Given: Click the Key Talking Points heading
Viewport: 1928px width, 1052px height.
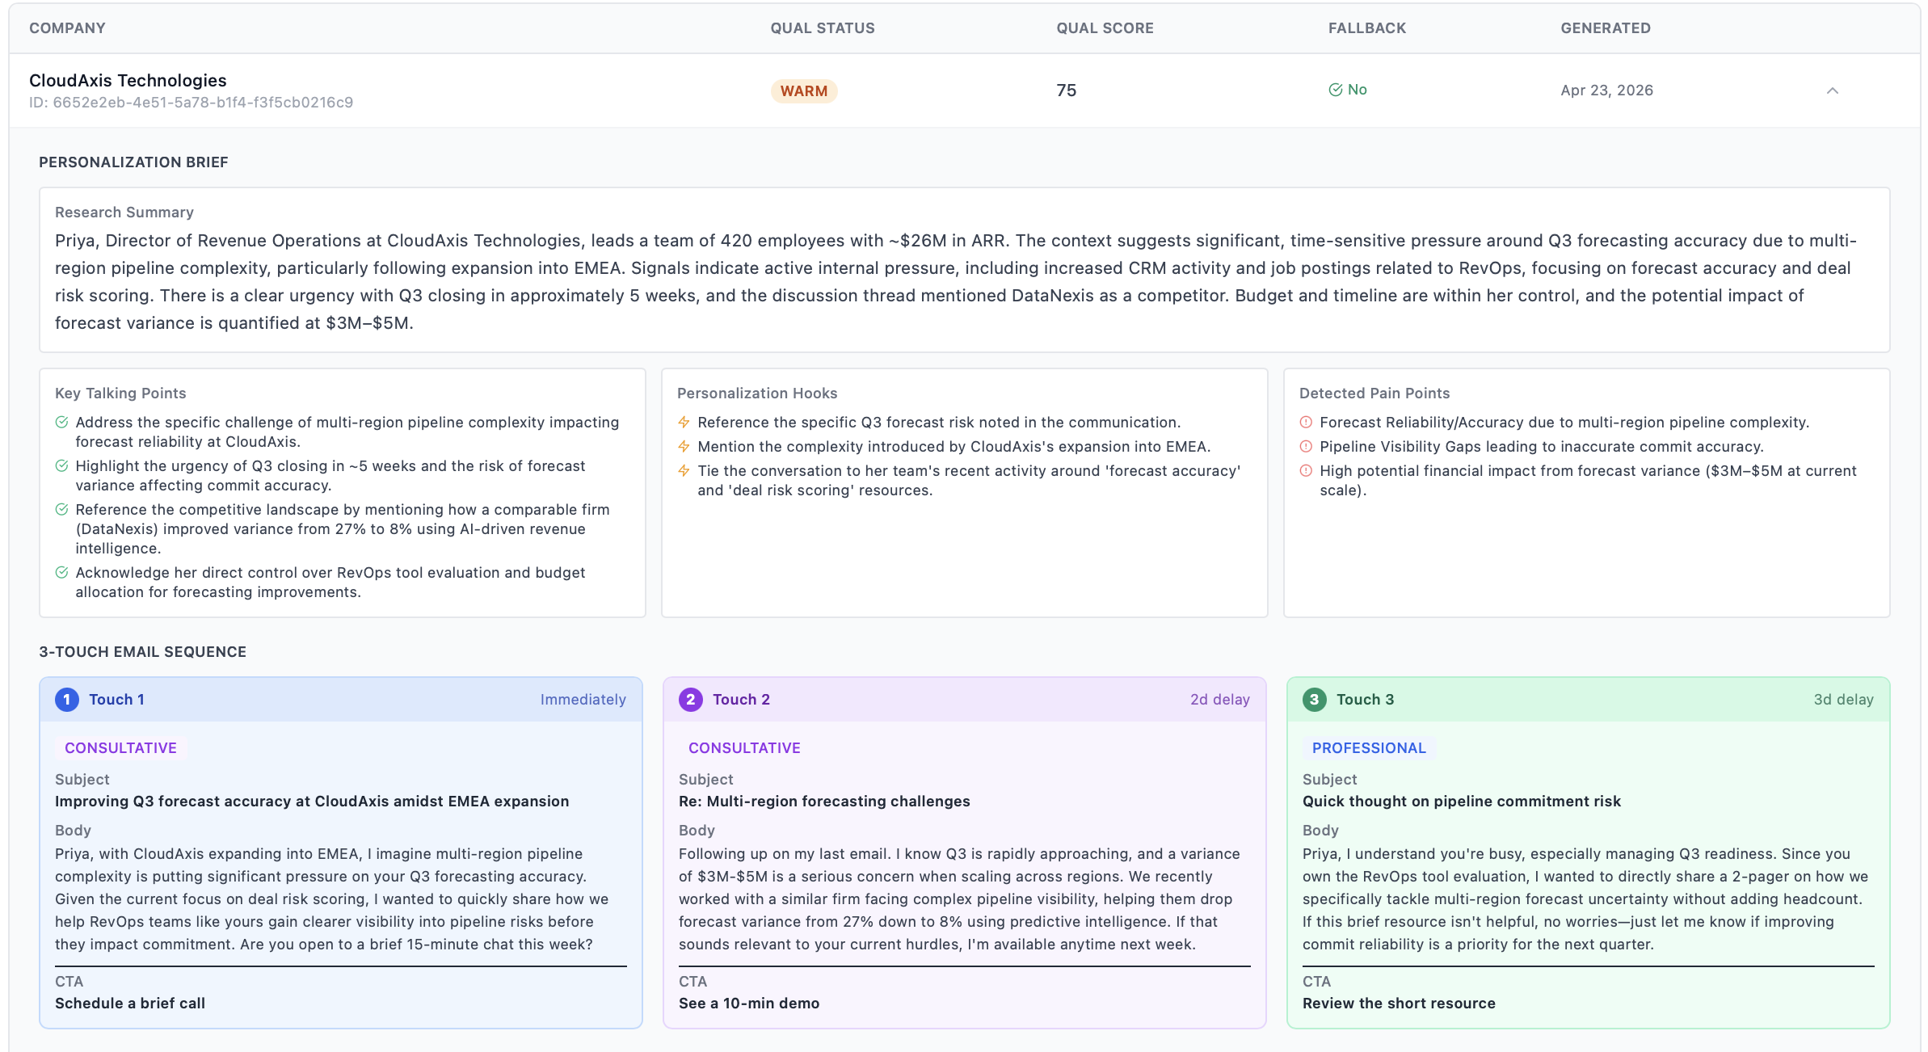Looking at the screenshot, I should (120, 393).
